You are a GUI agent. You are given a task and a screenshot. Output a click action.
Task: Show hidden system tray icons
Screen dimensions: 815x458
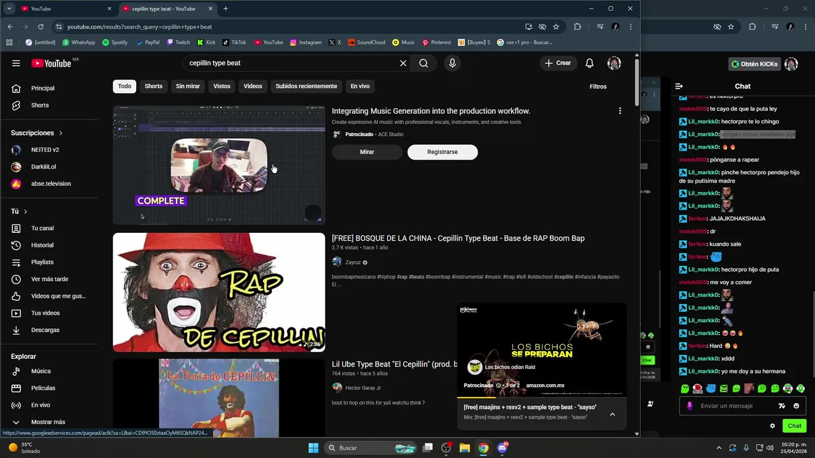[719, 448]
